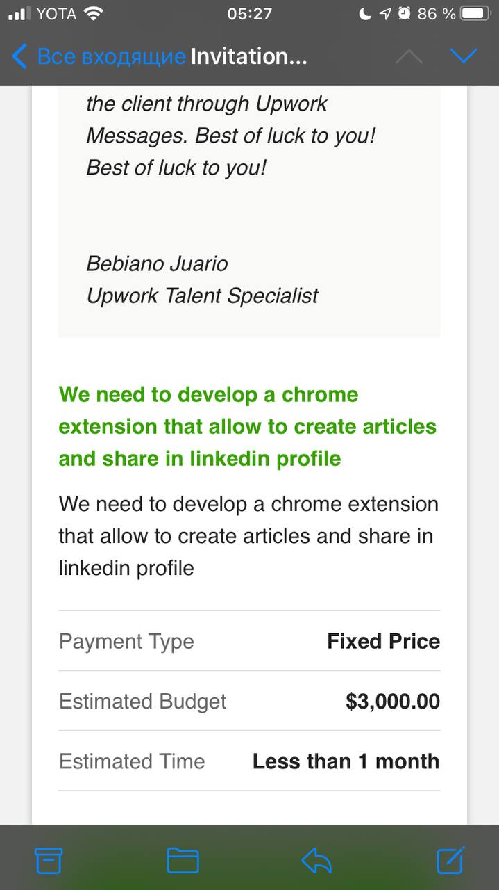499x890 pixels.
Task: Tap the alarm clock status icon
Action: pos(404,13)
